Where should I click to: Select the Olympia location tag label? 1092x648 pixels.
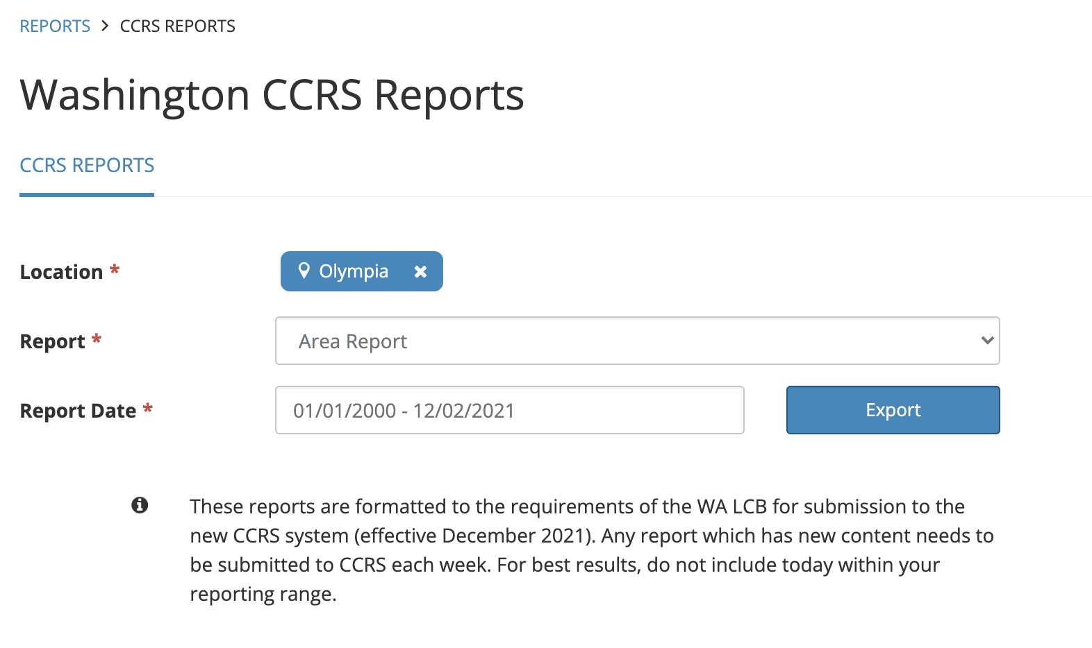point(354,271)
